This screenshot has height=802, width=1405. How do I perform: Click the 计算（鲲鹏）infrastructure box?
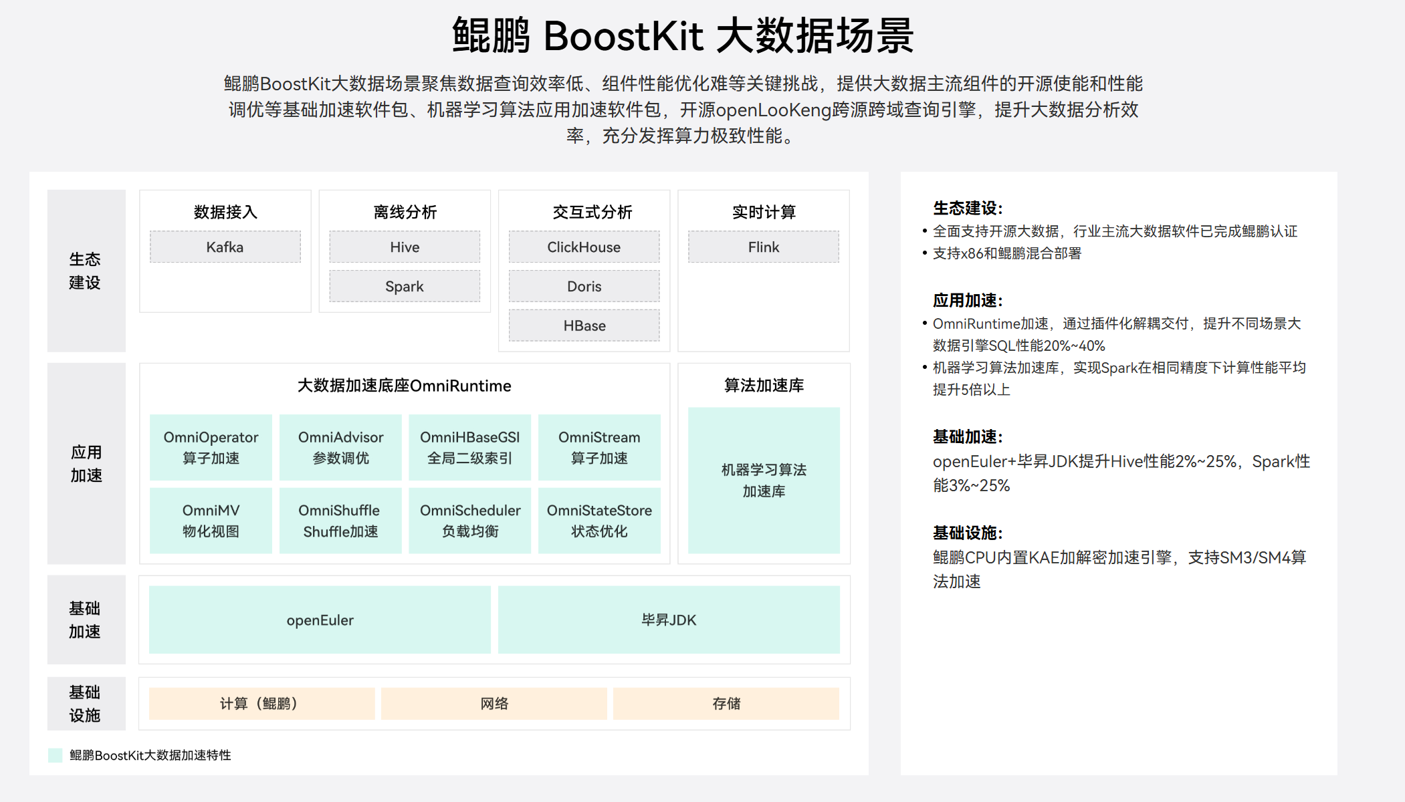click(261, 703)
